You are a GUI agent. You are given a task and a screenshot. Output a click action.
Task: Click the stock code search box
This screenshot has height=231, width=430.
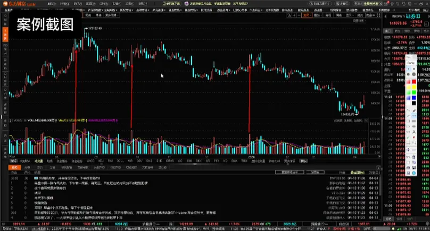(x=319, y=4)
